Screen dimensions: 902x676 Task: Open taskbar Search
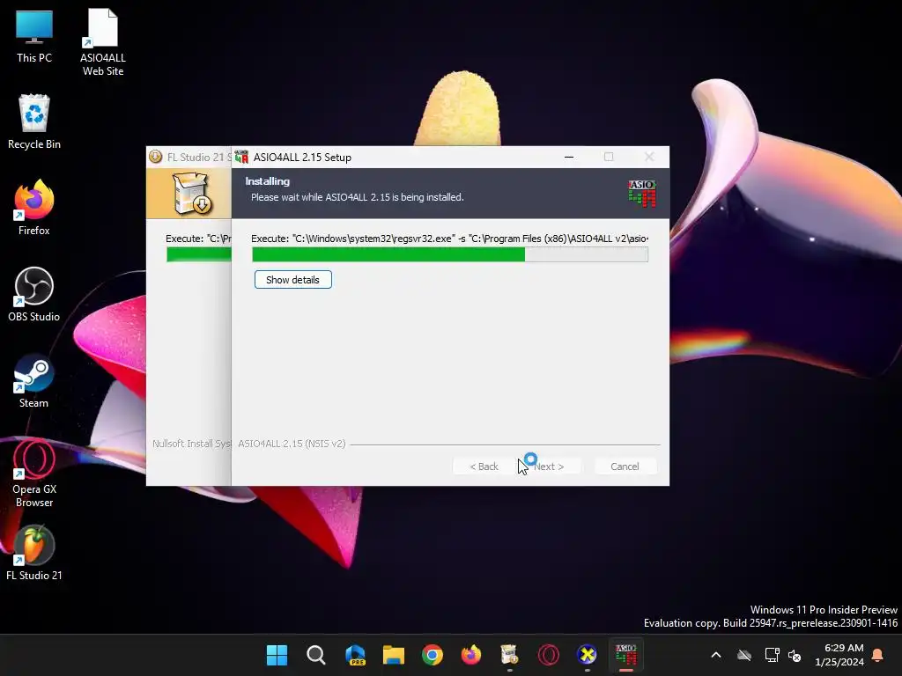click(316, 655)
